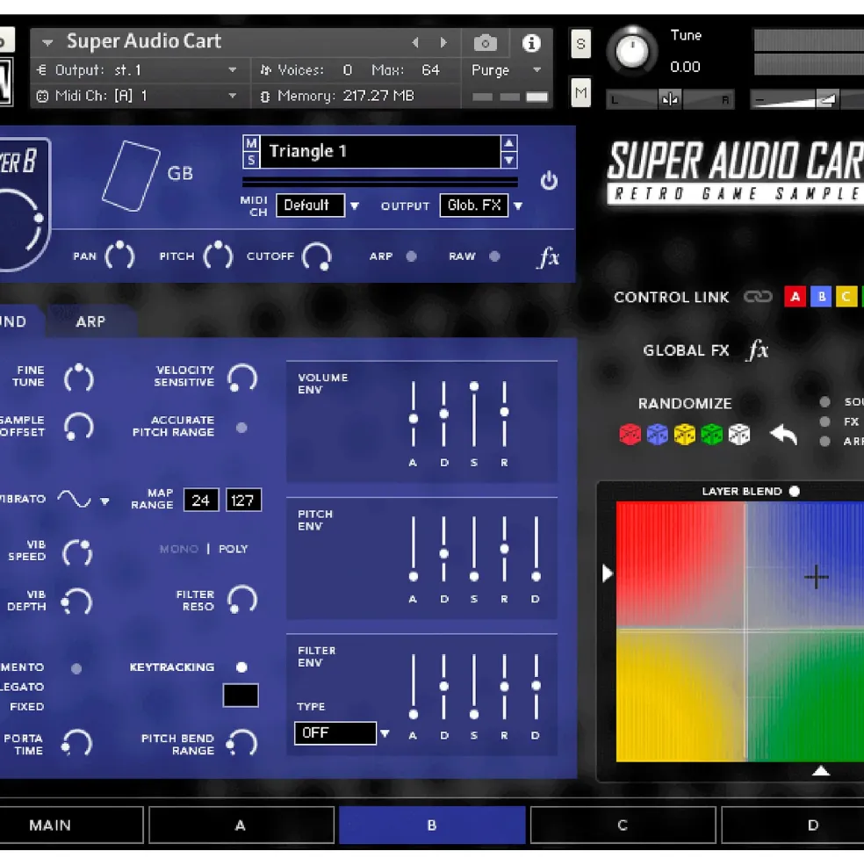
Task: Go to next instrument preset arrow
Action: pos(443,42)
